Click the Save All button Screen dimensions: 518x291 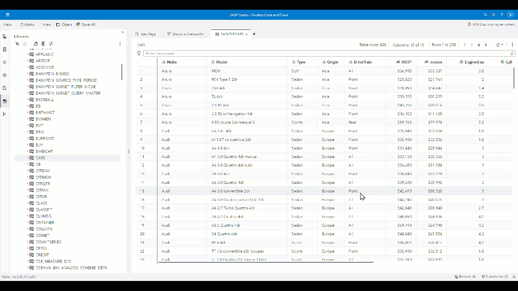85,24
